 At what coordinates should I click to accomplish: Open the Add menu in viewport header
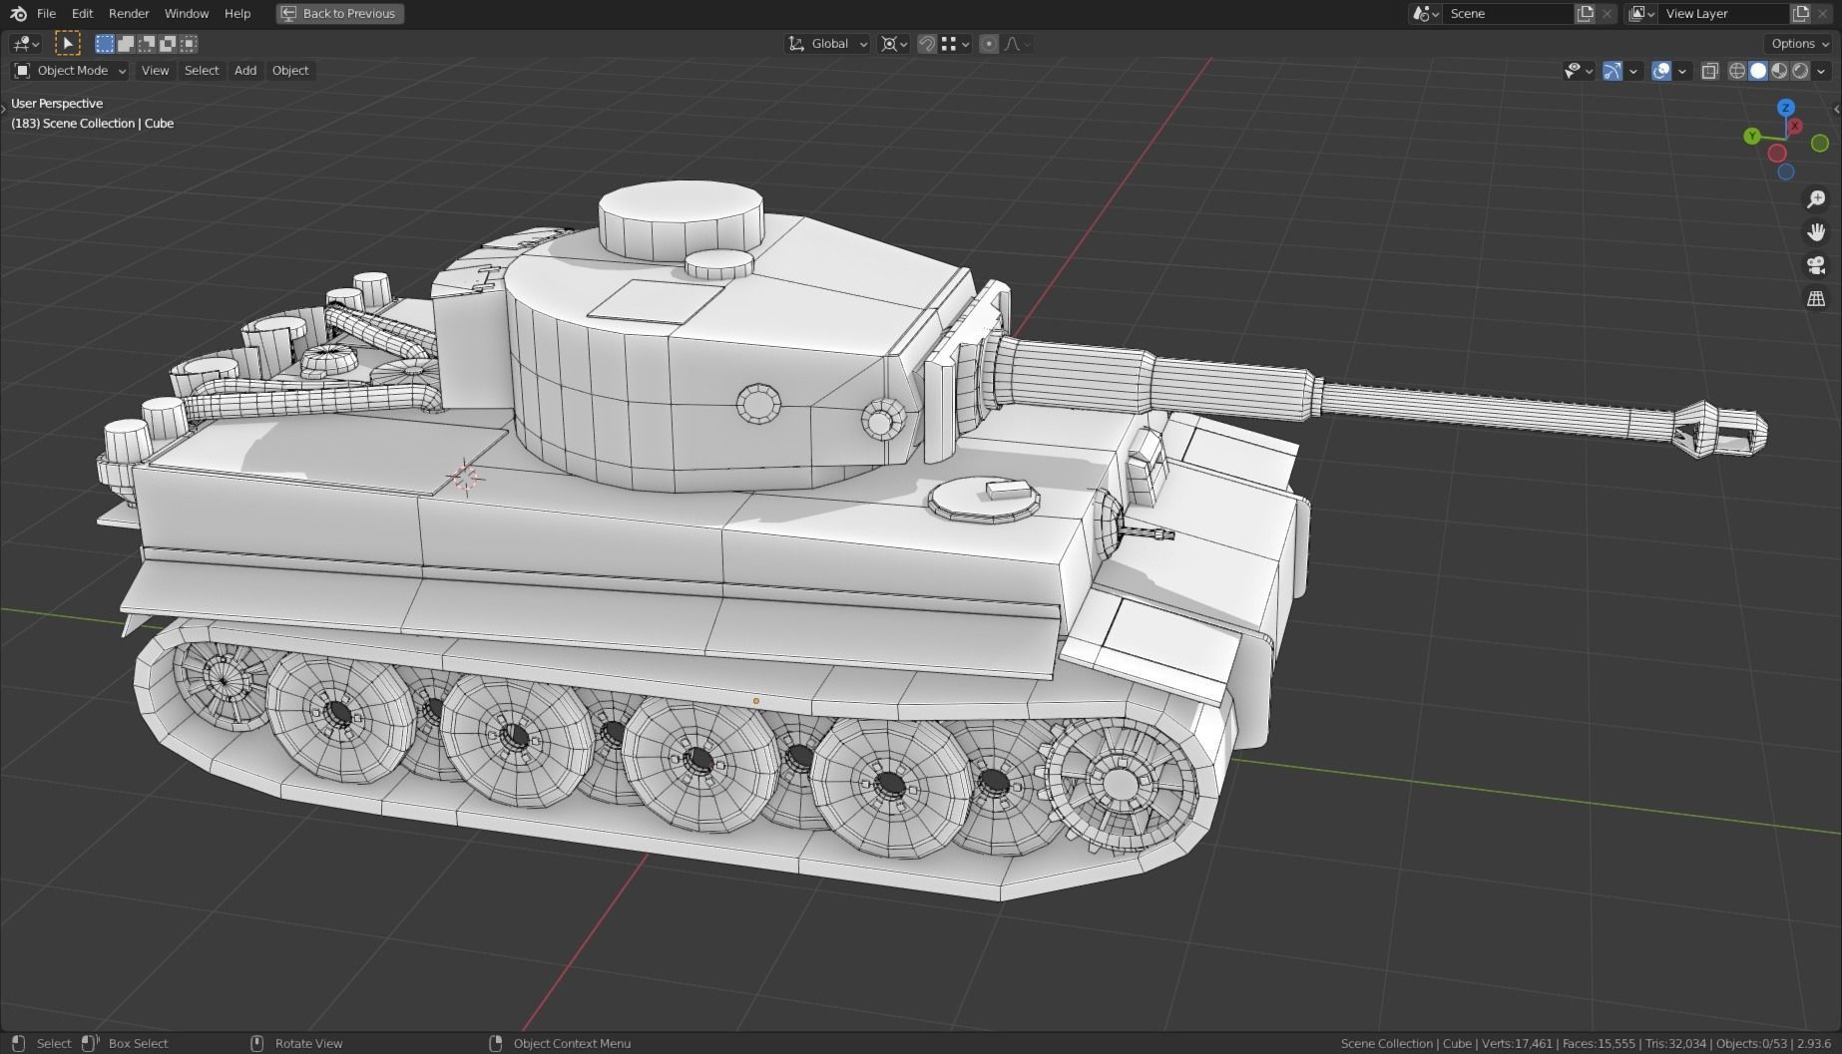pos(245,70)
